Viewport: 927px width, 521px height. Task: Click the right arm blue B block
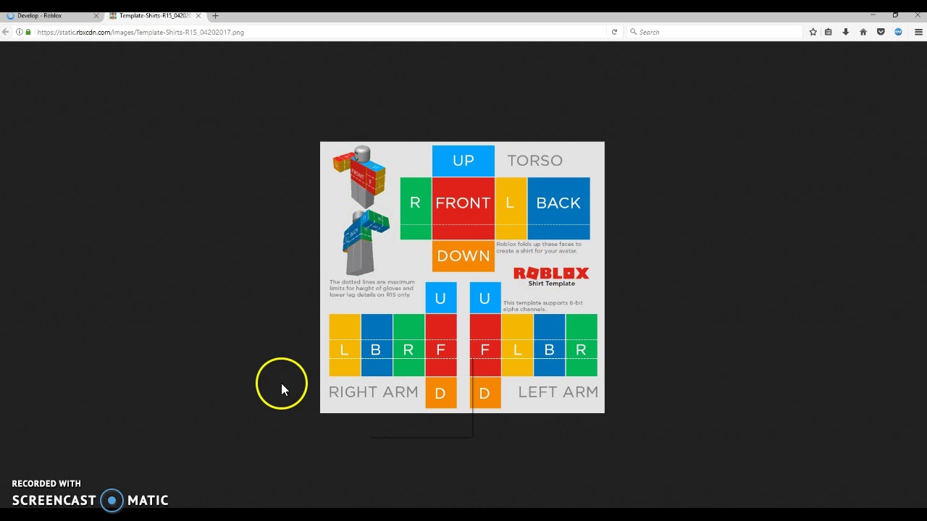pyautogui.click(x=377, y=345)
